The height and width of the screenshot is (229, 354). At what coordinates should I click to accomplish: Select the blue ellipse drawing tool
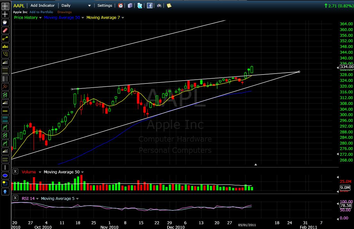tap(5, 176)
